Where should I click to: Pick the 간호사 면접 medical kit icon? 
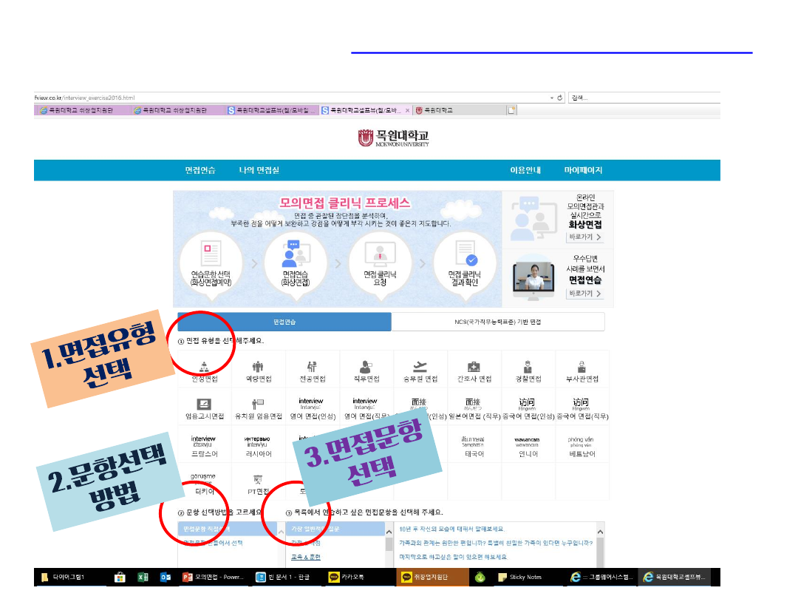tap(474, 368)
